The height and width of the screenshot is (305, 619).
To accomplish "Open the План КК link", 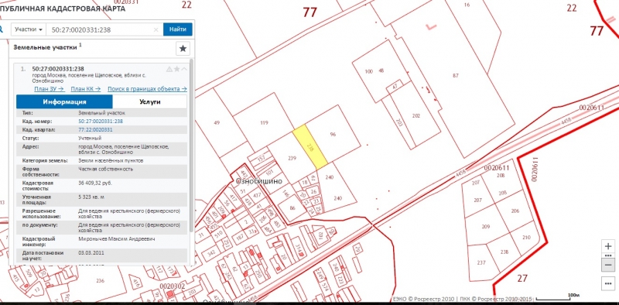I will pyautogui.click(x=86, y=89).
